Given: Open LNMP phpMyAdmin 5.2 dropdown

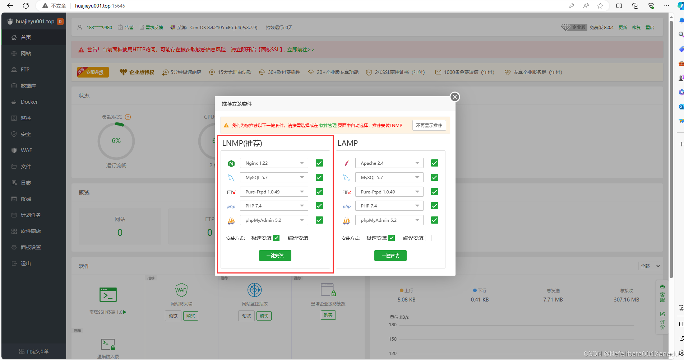Looking at the screenshot, I should (x=274, y=220).
